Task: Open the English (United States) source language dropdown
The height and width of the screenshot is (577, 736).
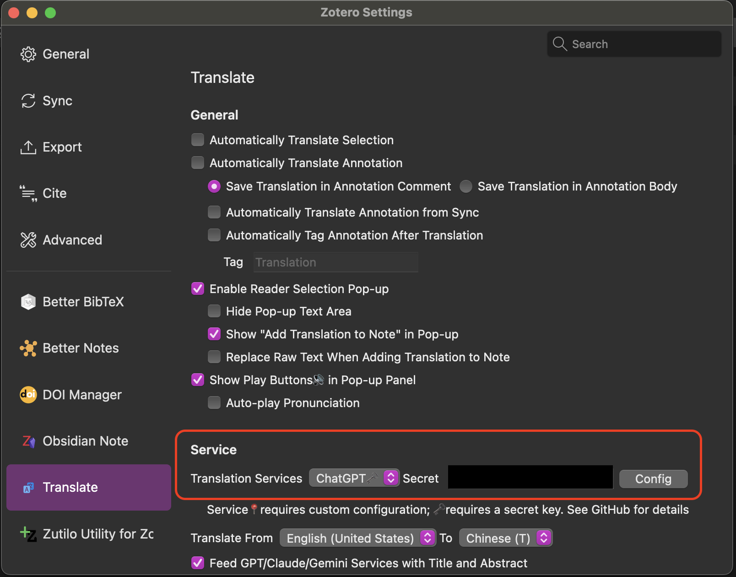Action: point(357,538)
